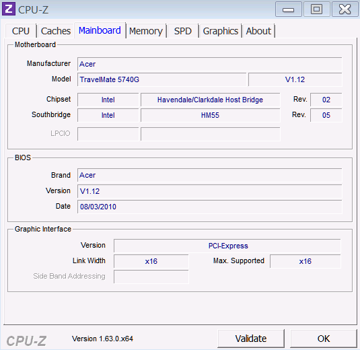Open the SPD tab
Screen dimensions: 360x350
pos(183,31)
